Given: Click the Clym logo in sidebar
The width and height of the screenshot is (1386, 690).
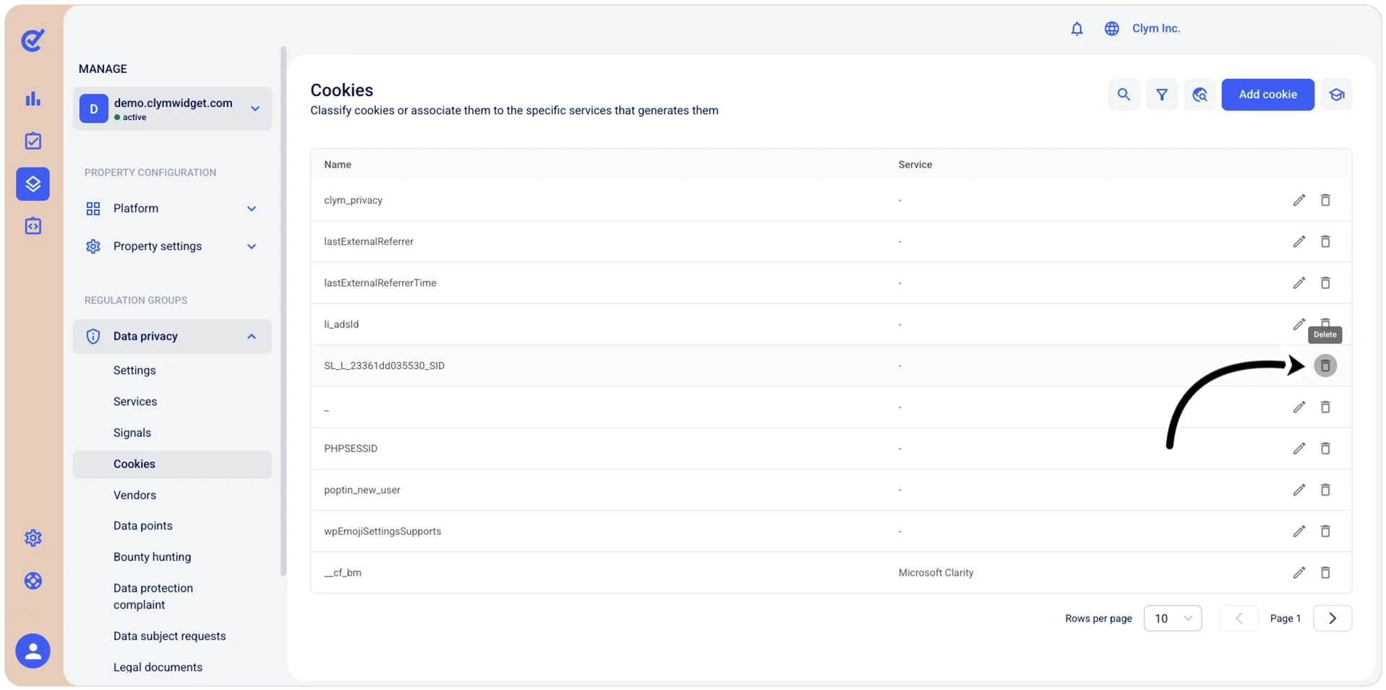Looking at the screenshot, I should point(33,40).
